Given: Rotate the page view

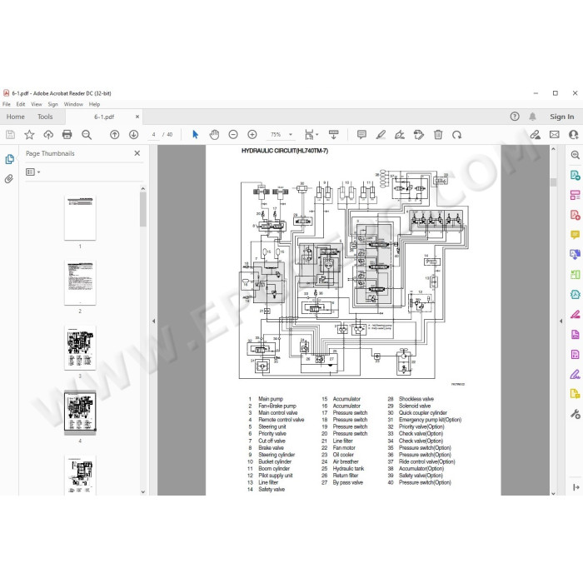Looking at the screenshot, I should click(x=457, y=135).
